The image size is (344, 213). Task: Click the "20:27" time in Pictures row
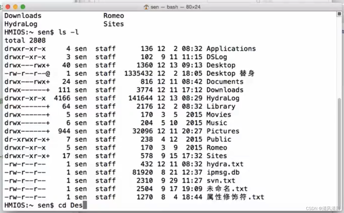coord(192,131)
